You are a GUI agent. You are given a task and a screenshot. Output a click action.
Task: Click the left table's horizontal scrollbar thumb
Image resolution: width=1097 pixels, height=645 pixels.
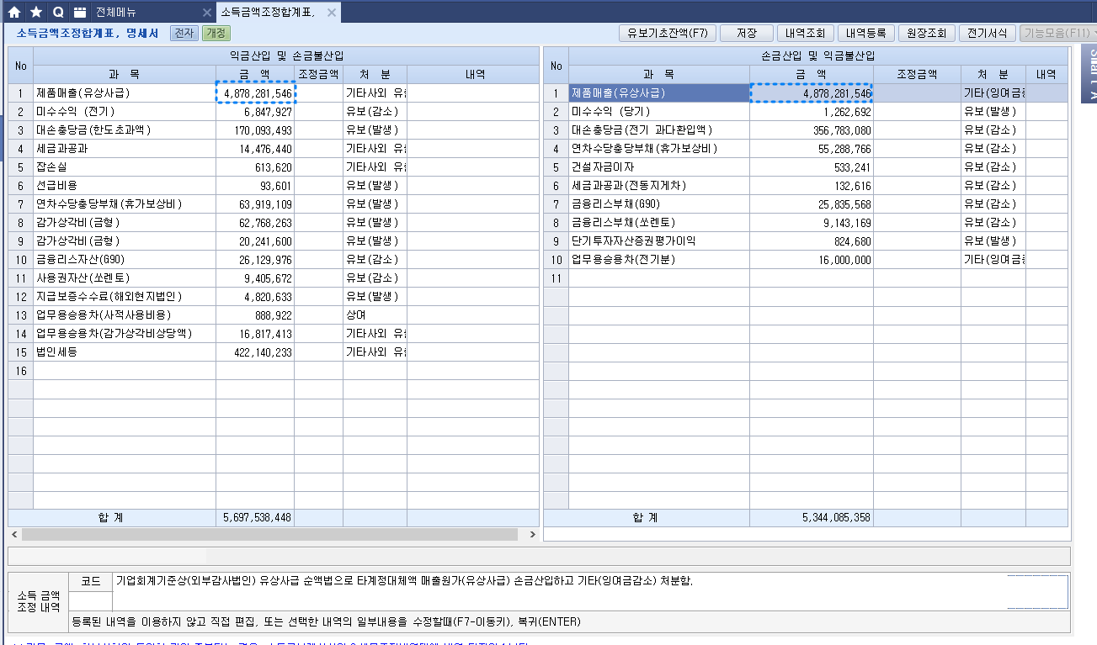coord(270,534)
